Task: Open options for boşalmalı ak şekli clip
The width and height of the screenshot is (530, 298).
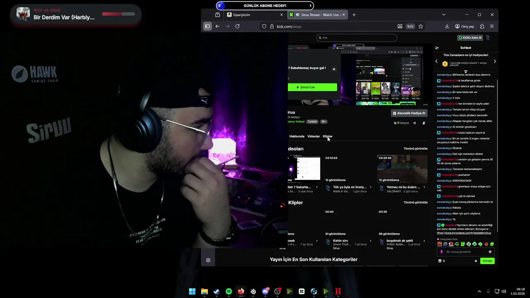Action: tap(424, 241)
